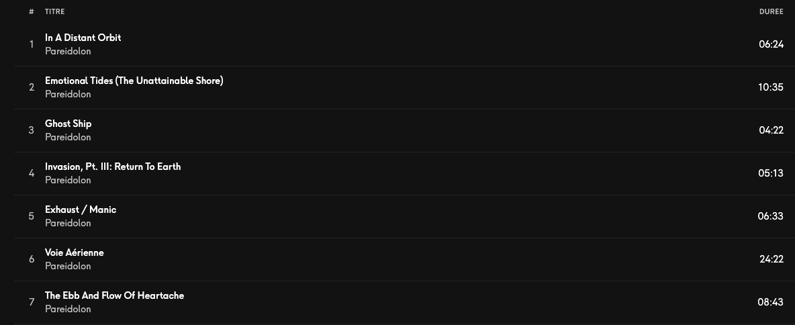This screenshot has height=325, width=795.
Task: Select track number 1 index
Action: click(x=32, y=44)
